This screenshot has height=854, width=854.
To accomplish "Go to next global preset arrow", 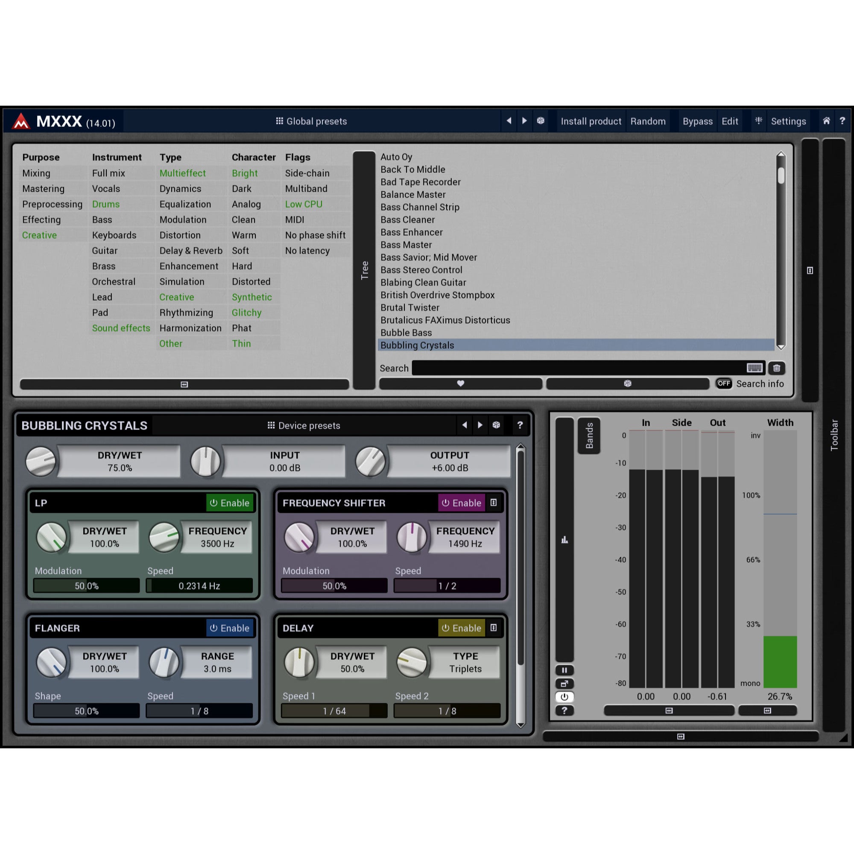I will [524, 121].
